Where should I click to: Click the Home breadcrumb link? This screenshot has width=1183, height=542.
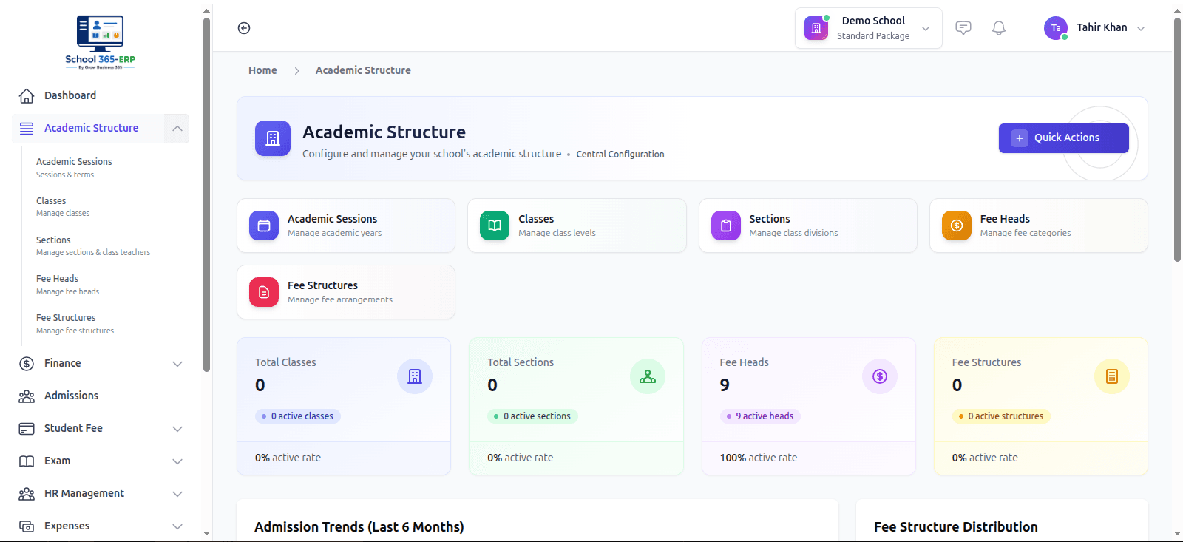(x=262, y=70)
